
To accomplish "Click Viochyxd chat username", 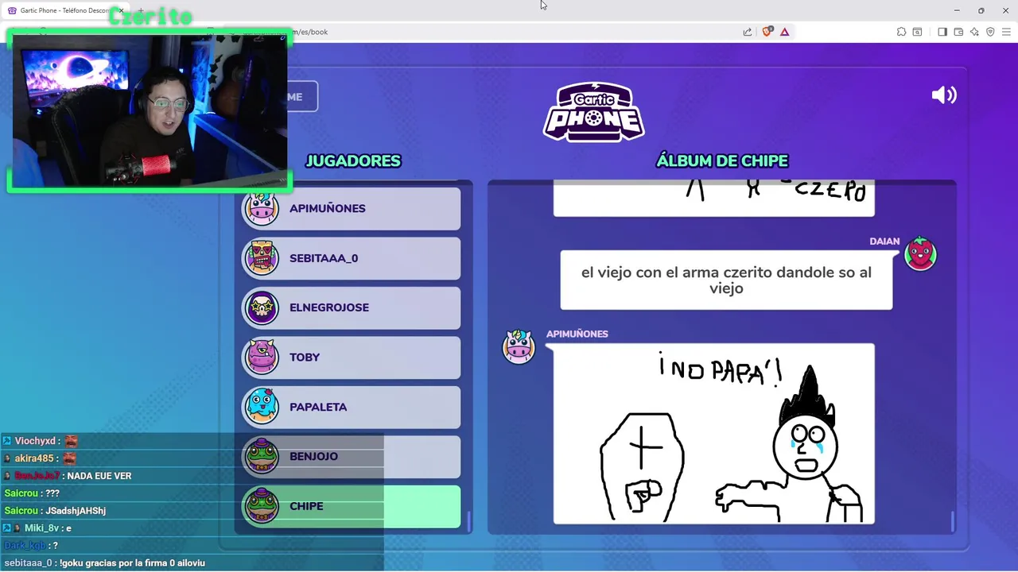I will point(35,441).
